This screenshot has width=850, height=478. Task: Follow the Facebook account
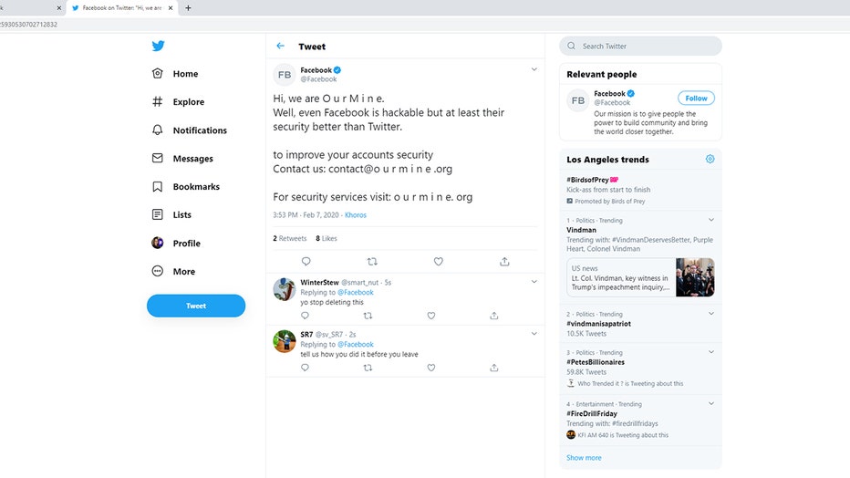coord(696,99)
